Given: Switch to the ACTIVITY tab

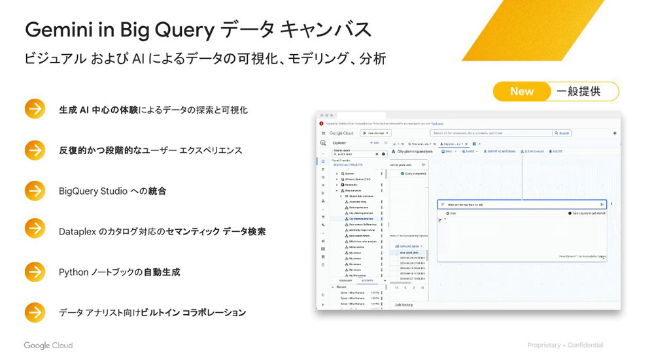Looking at the screenshot, I should [x=368, y=281].
